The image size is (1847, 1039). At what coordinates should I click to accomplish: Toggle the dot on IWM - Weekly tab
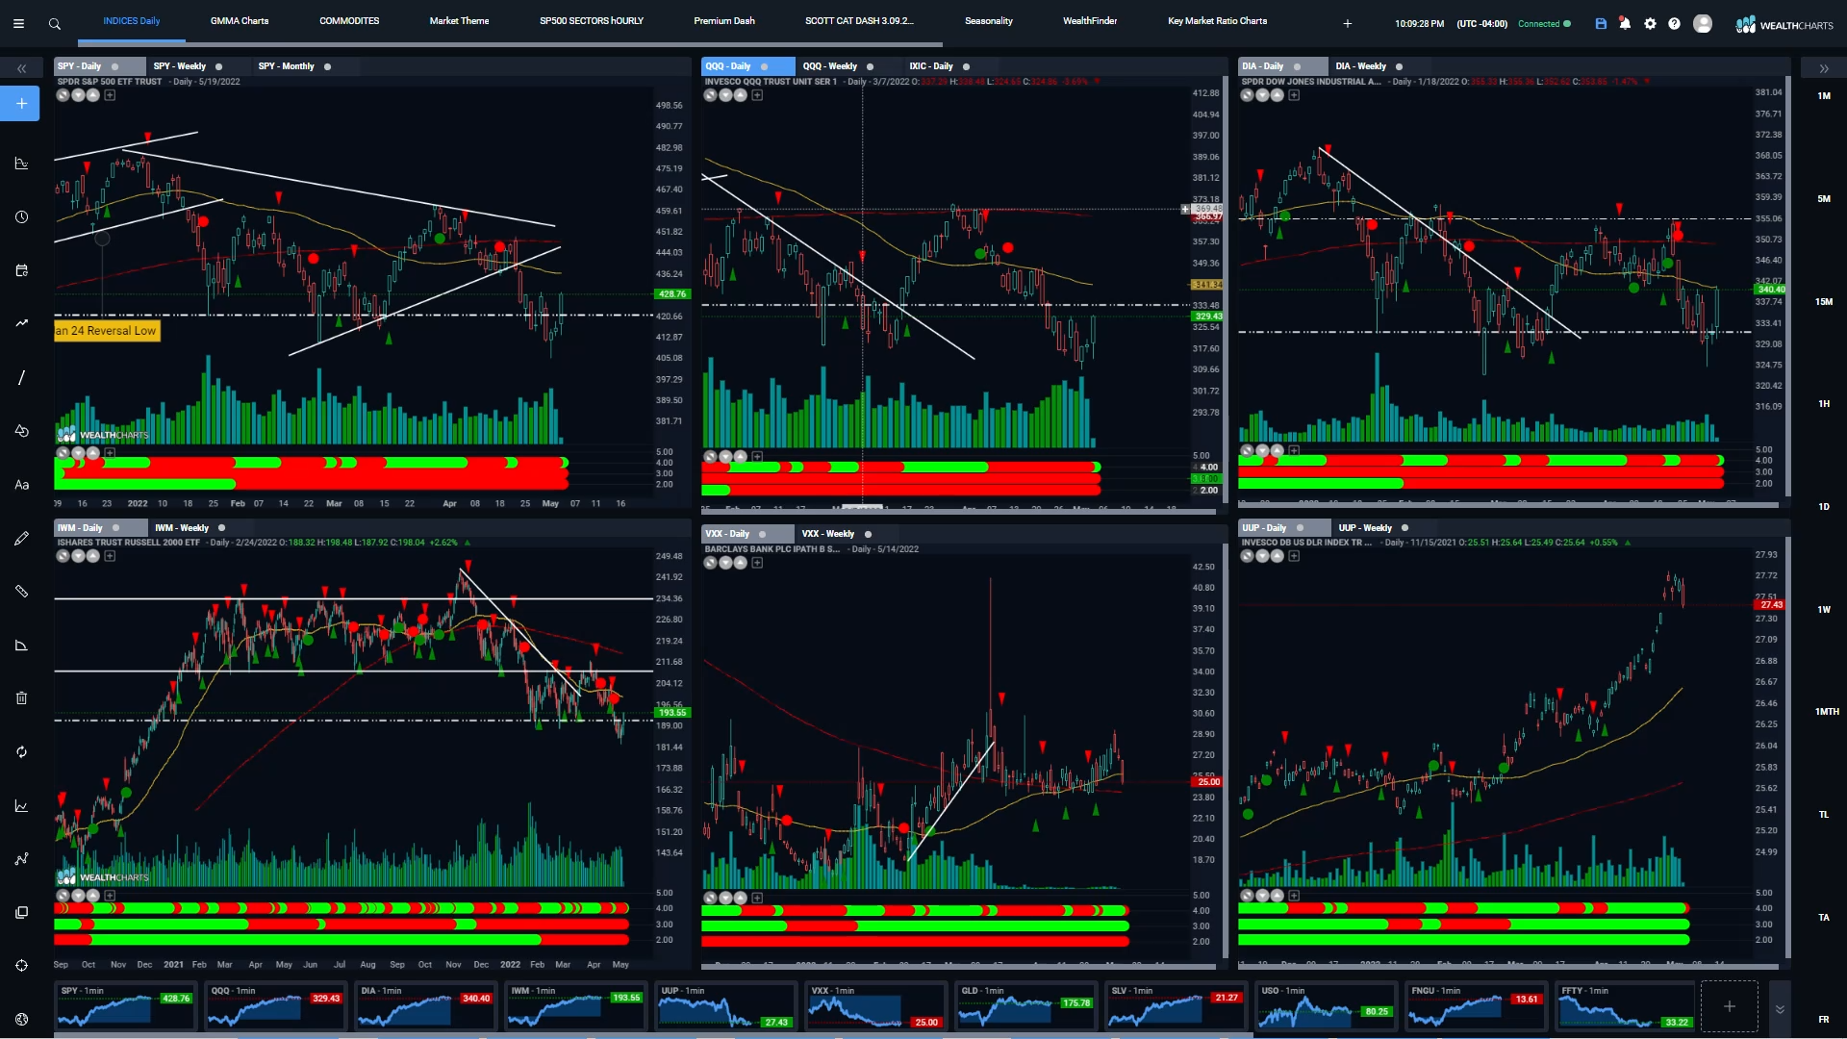click(221, 528)
